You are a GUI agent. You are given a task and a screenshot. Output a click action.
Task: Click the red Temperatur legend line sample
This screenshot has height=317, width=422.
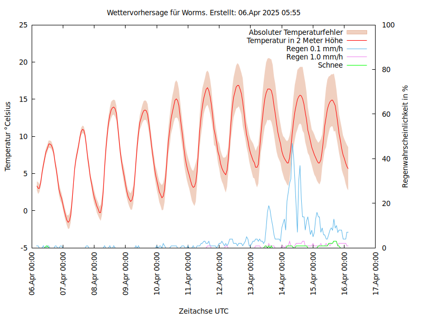(356, 40)
